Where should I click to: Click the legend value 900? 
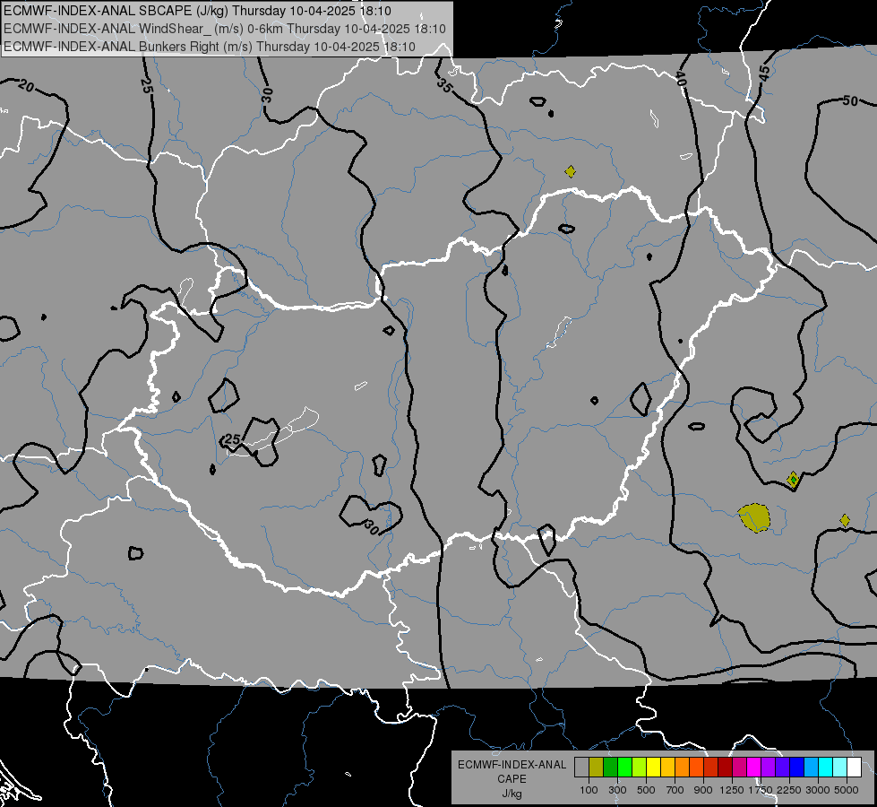[x=703, y=790]
